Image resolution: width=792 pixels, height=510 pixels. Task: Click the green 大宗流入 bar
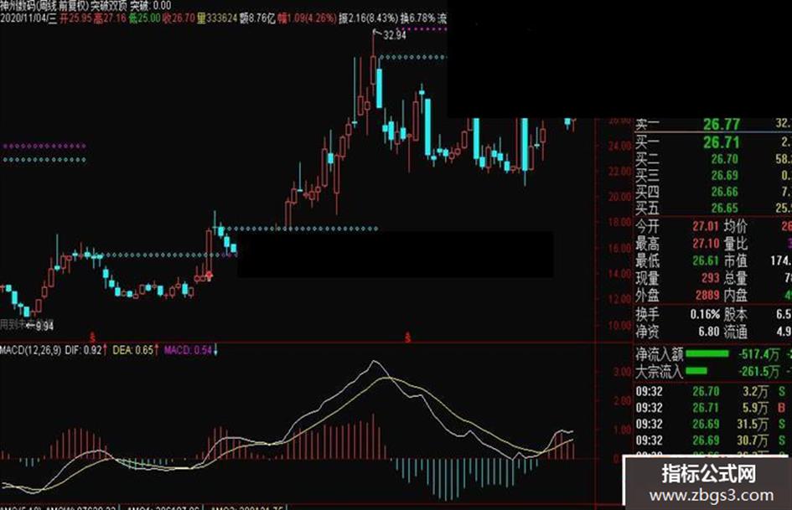pos(696,371)
